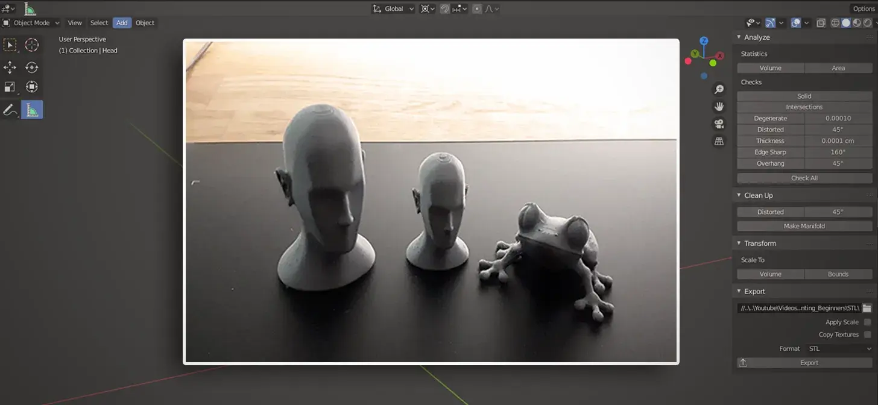Open the Object Mode dropdown

click(31, 23)
